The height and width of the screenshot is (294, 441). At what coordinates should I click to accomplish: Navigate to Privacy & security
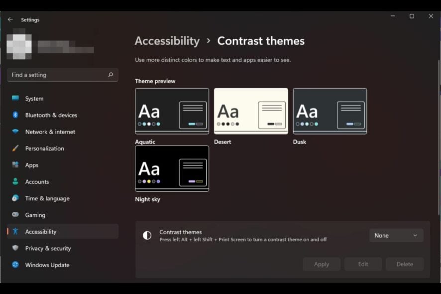click(48, 248)
